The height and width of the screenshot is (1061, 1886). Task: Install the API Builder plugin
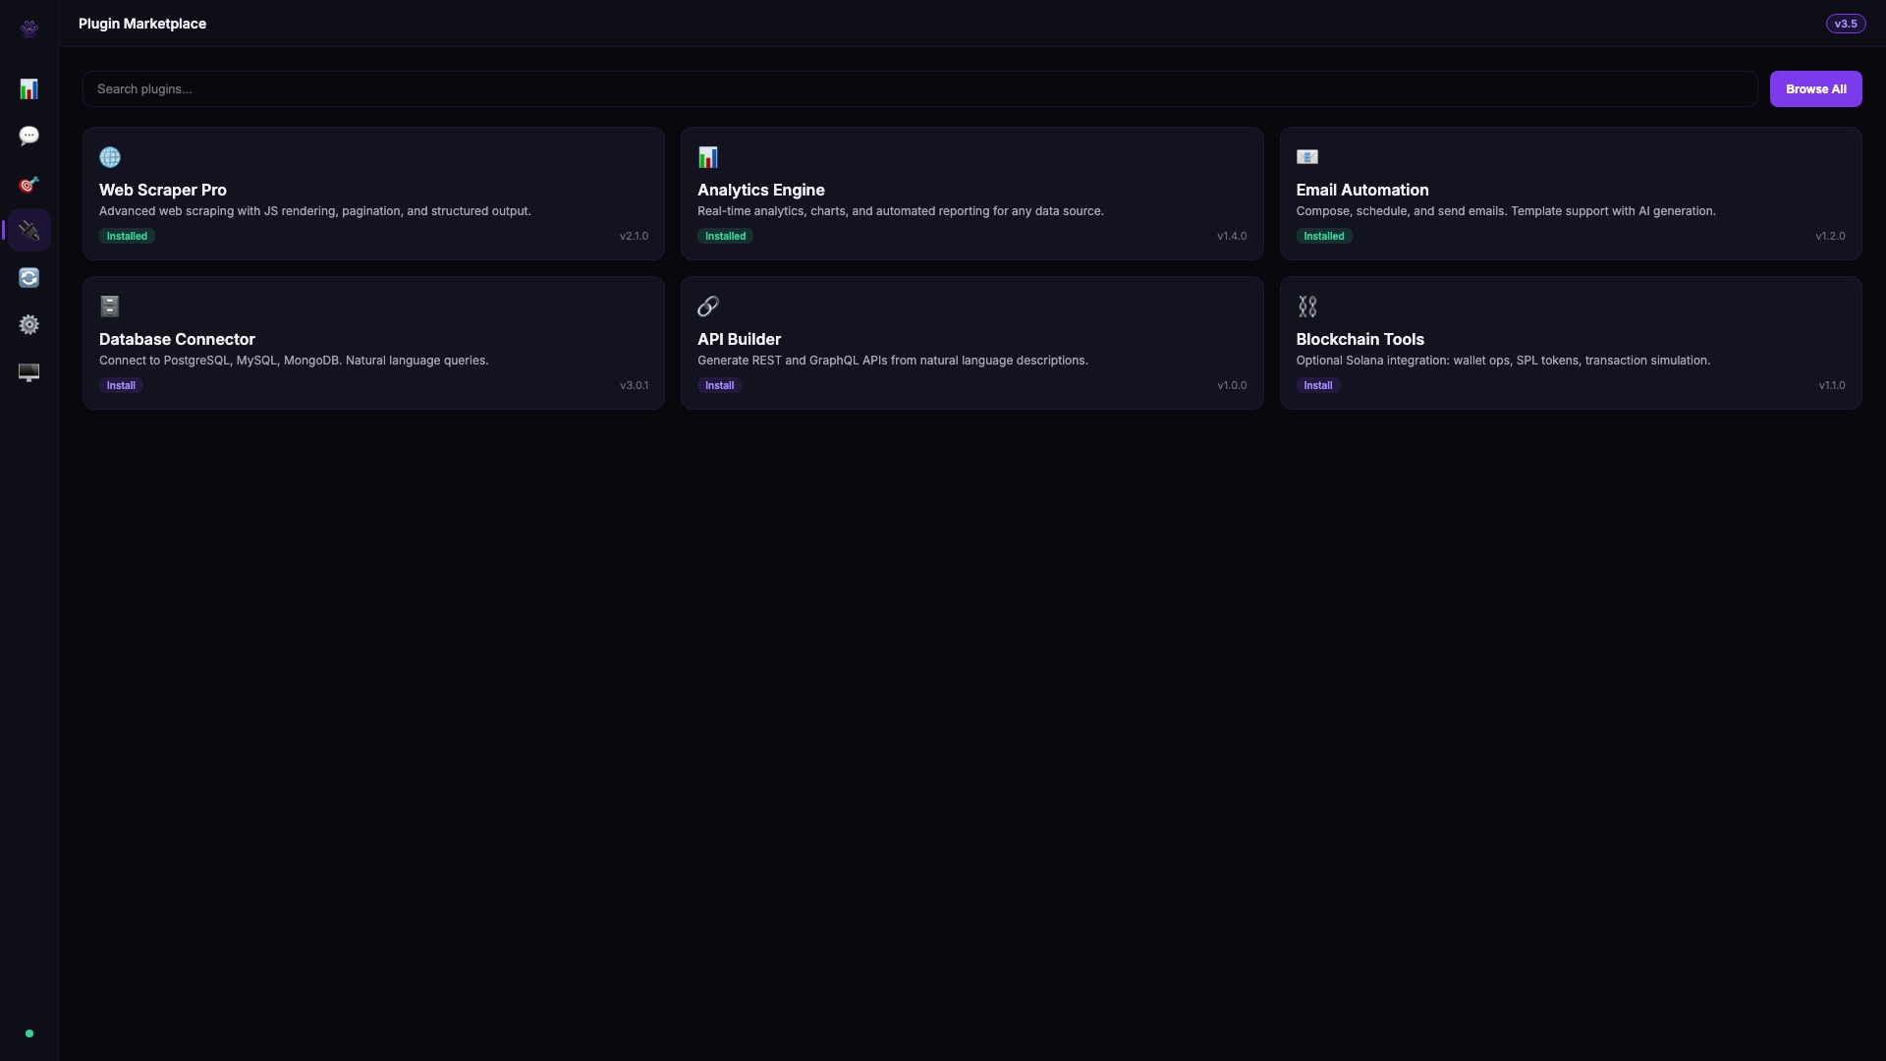click(719, 385)
